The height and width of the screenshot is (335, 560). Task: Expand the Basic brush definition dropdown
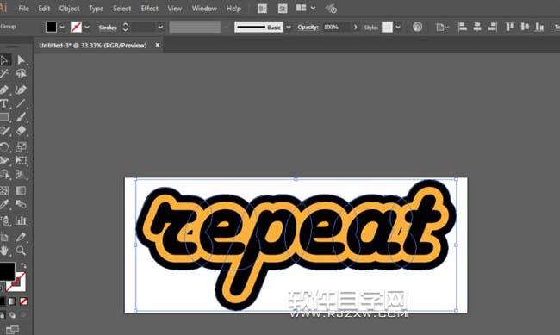[289, 28]
